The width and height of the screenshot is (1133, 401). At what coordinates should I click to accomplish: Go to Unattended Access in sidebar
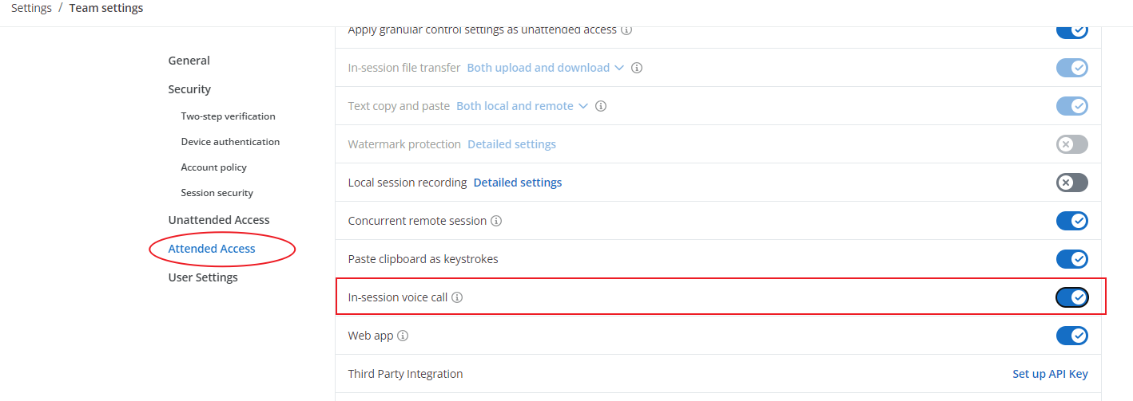(219, 220)
